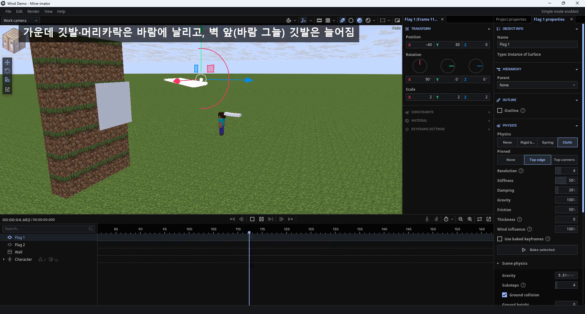Image resolution: width=585 pixels, height=314 pixels.
Task: Adjust the Stiffness slider value
Action: pos(566,180)
